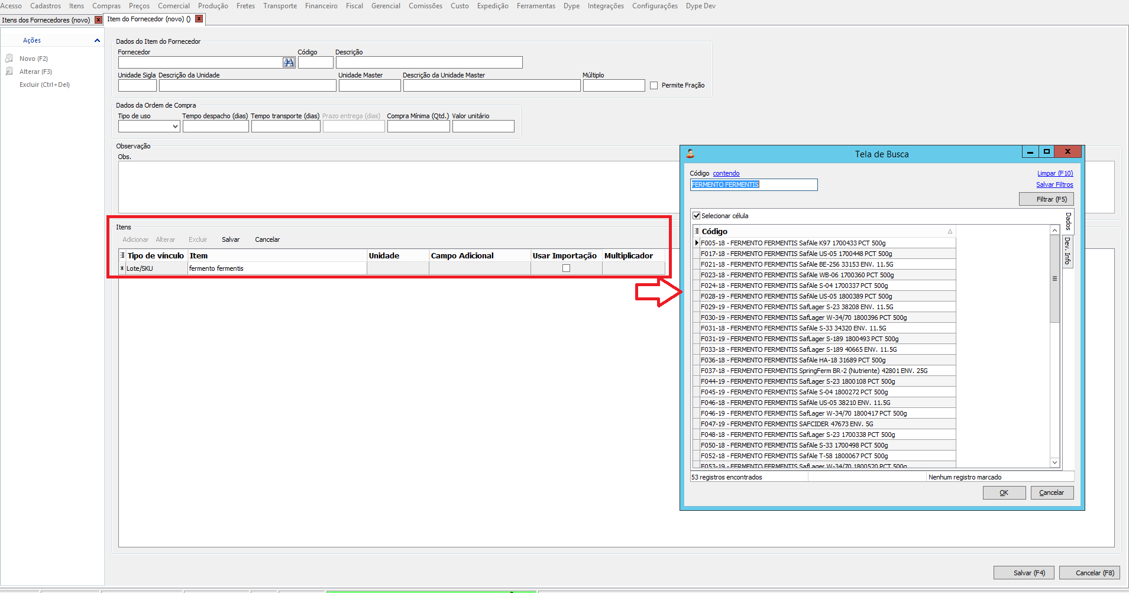Click the 'fermento fermentis' Item cell
This screenshot has width=1129, height=593.
click(x=277, y=268)
